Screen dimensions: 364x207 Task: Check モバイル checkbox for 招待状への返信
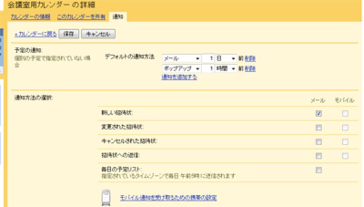[345, 156]
